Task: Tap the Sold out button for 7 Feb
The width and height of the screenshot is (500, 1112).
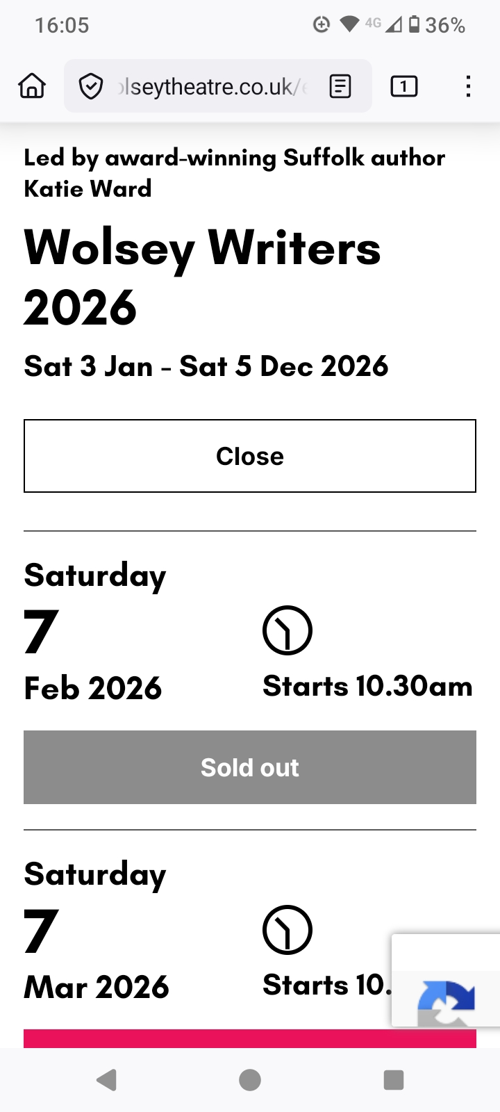Action: click(250, 767)
